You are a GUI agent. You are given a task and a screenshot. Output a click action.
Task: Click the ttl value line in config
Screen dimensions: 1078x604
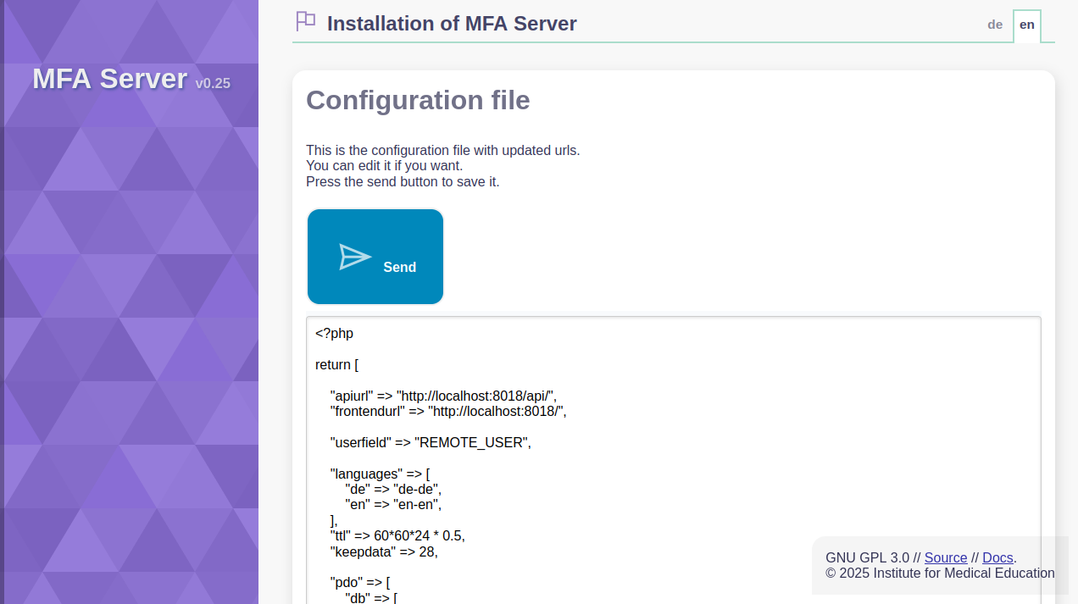[397, 536]
